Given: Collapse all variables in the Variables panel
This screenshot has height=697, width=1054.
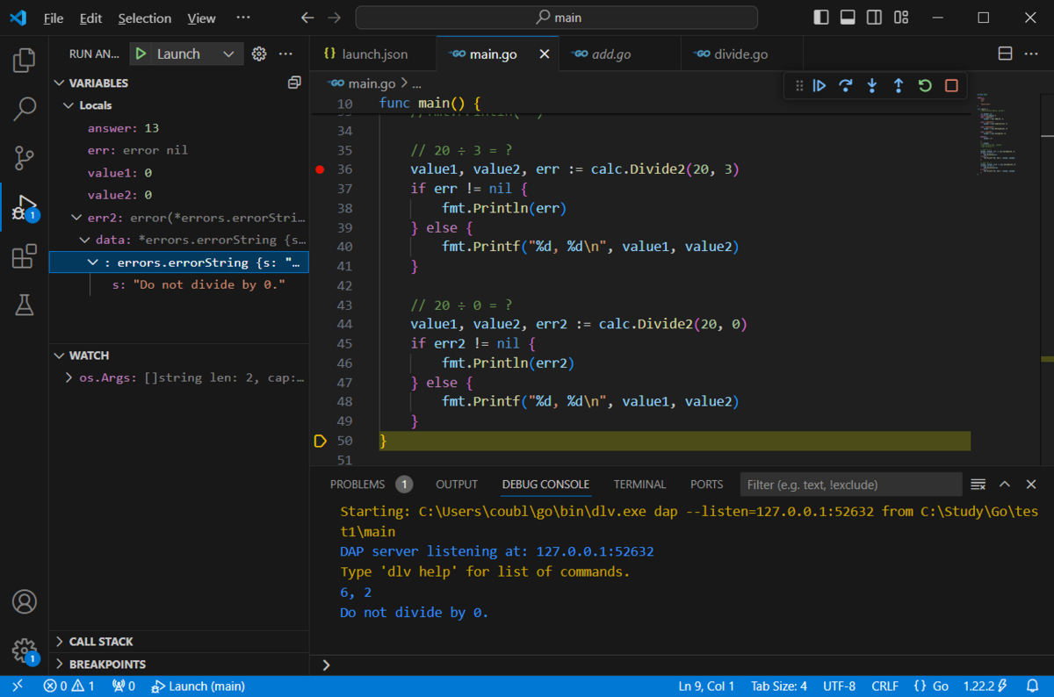Looking at the screenshot, I should click(x=294, y=83).
